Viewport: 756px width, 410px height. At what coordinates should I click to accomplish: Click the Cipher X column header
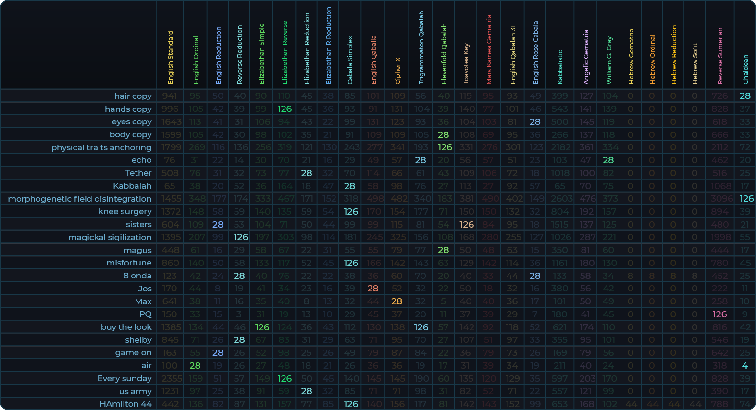pos(397,71)
